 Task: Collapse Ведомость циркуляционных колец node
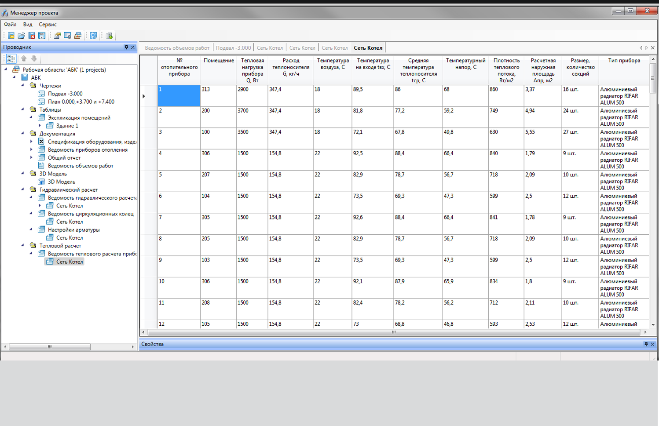click(31, 213)
